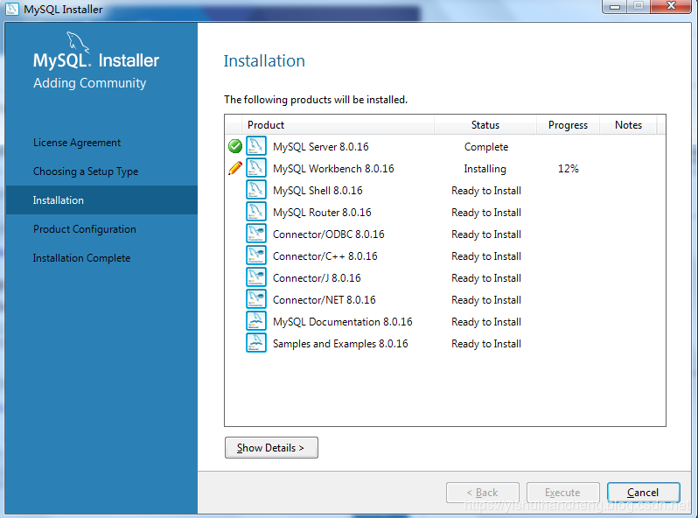This screenshot has height=518, width=698.
Task: Click the Installation page heading
Action: (264, 61)
